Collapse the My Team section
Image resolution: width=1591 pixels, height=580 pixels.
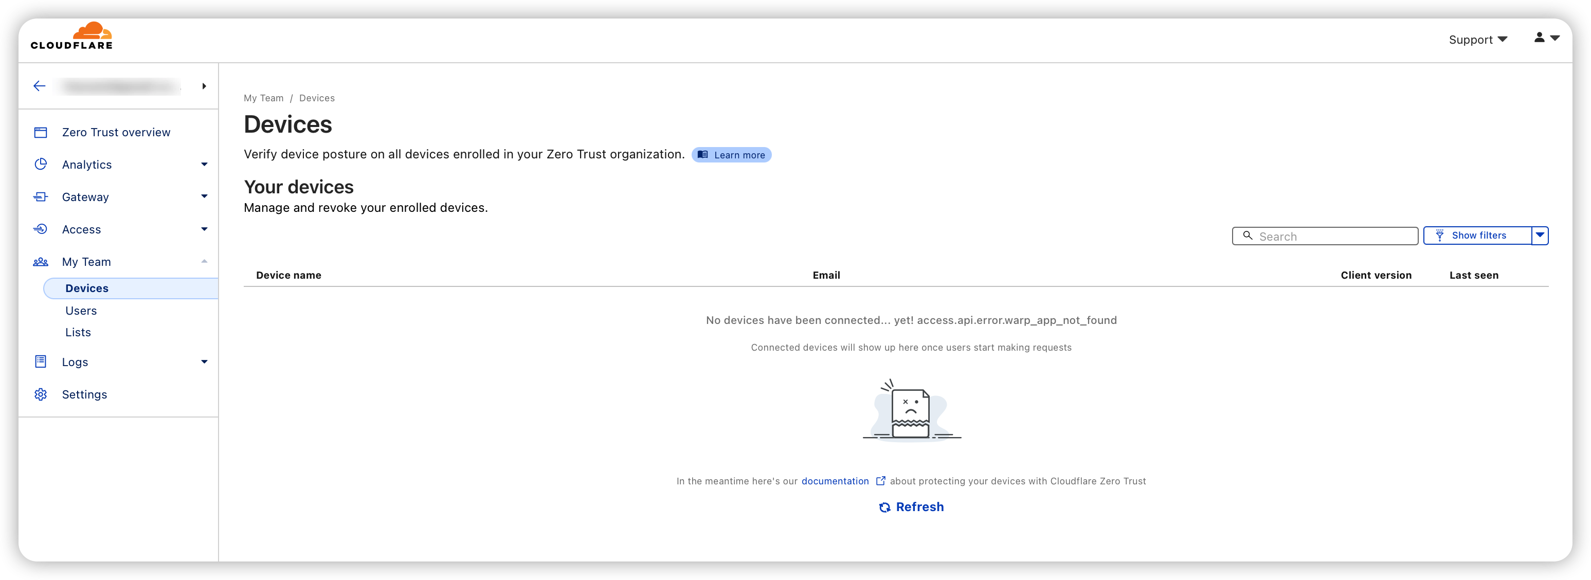coord(205,261)
